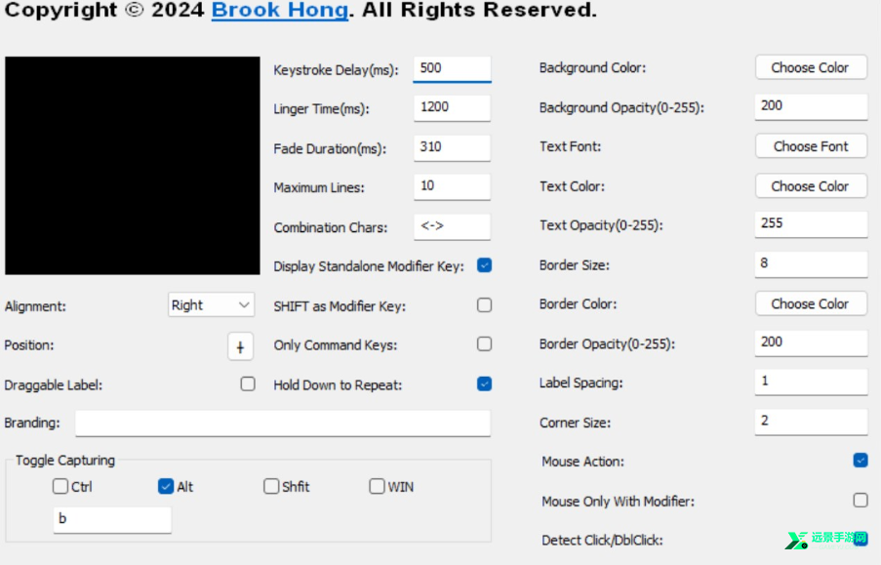Open the Alignment dropdown set to Right
881x565 pixels.
(x=211, y=305)
